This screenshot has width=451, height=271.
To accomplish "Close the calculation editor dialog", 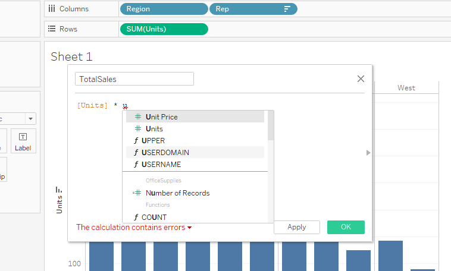I will coord(361,78).
